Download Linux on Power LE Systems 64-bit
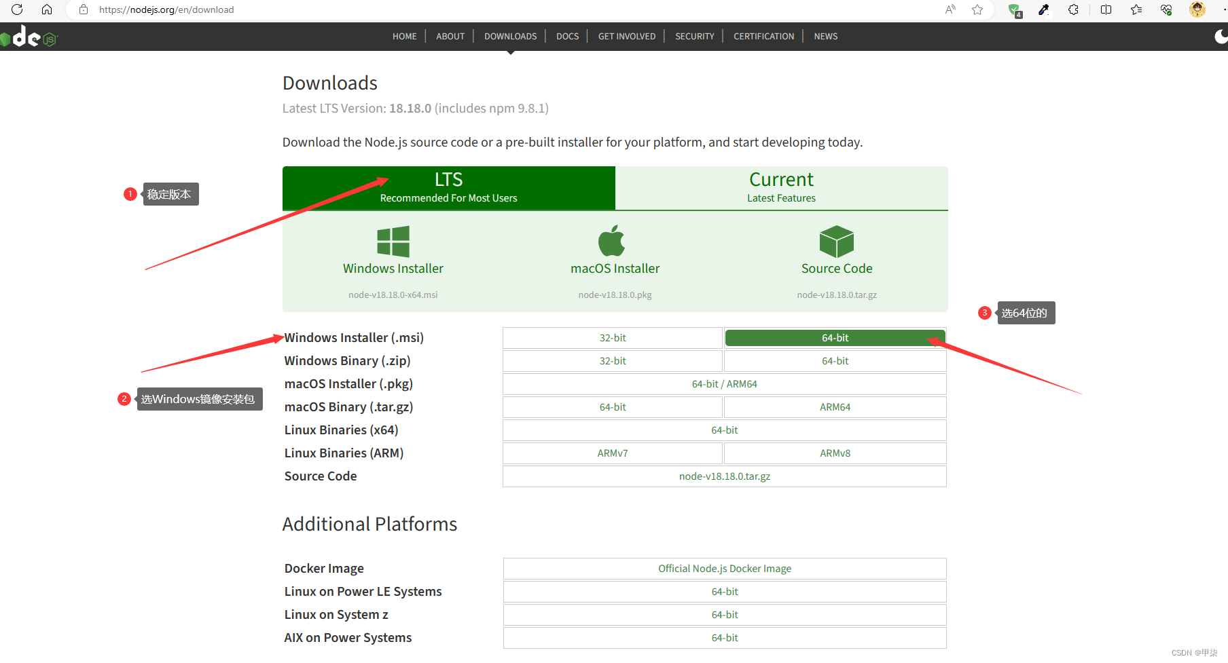Viewport: 1228px width, 663px height. click(x=725, y=592)
